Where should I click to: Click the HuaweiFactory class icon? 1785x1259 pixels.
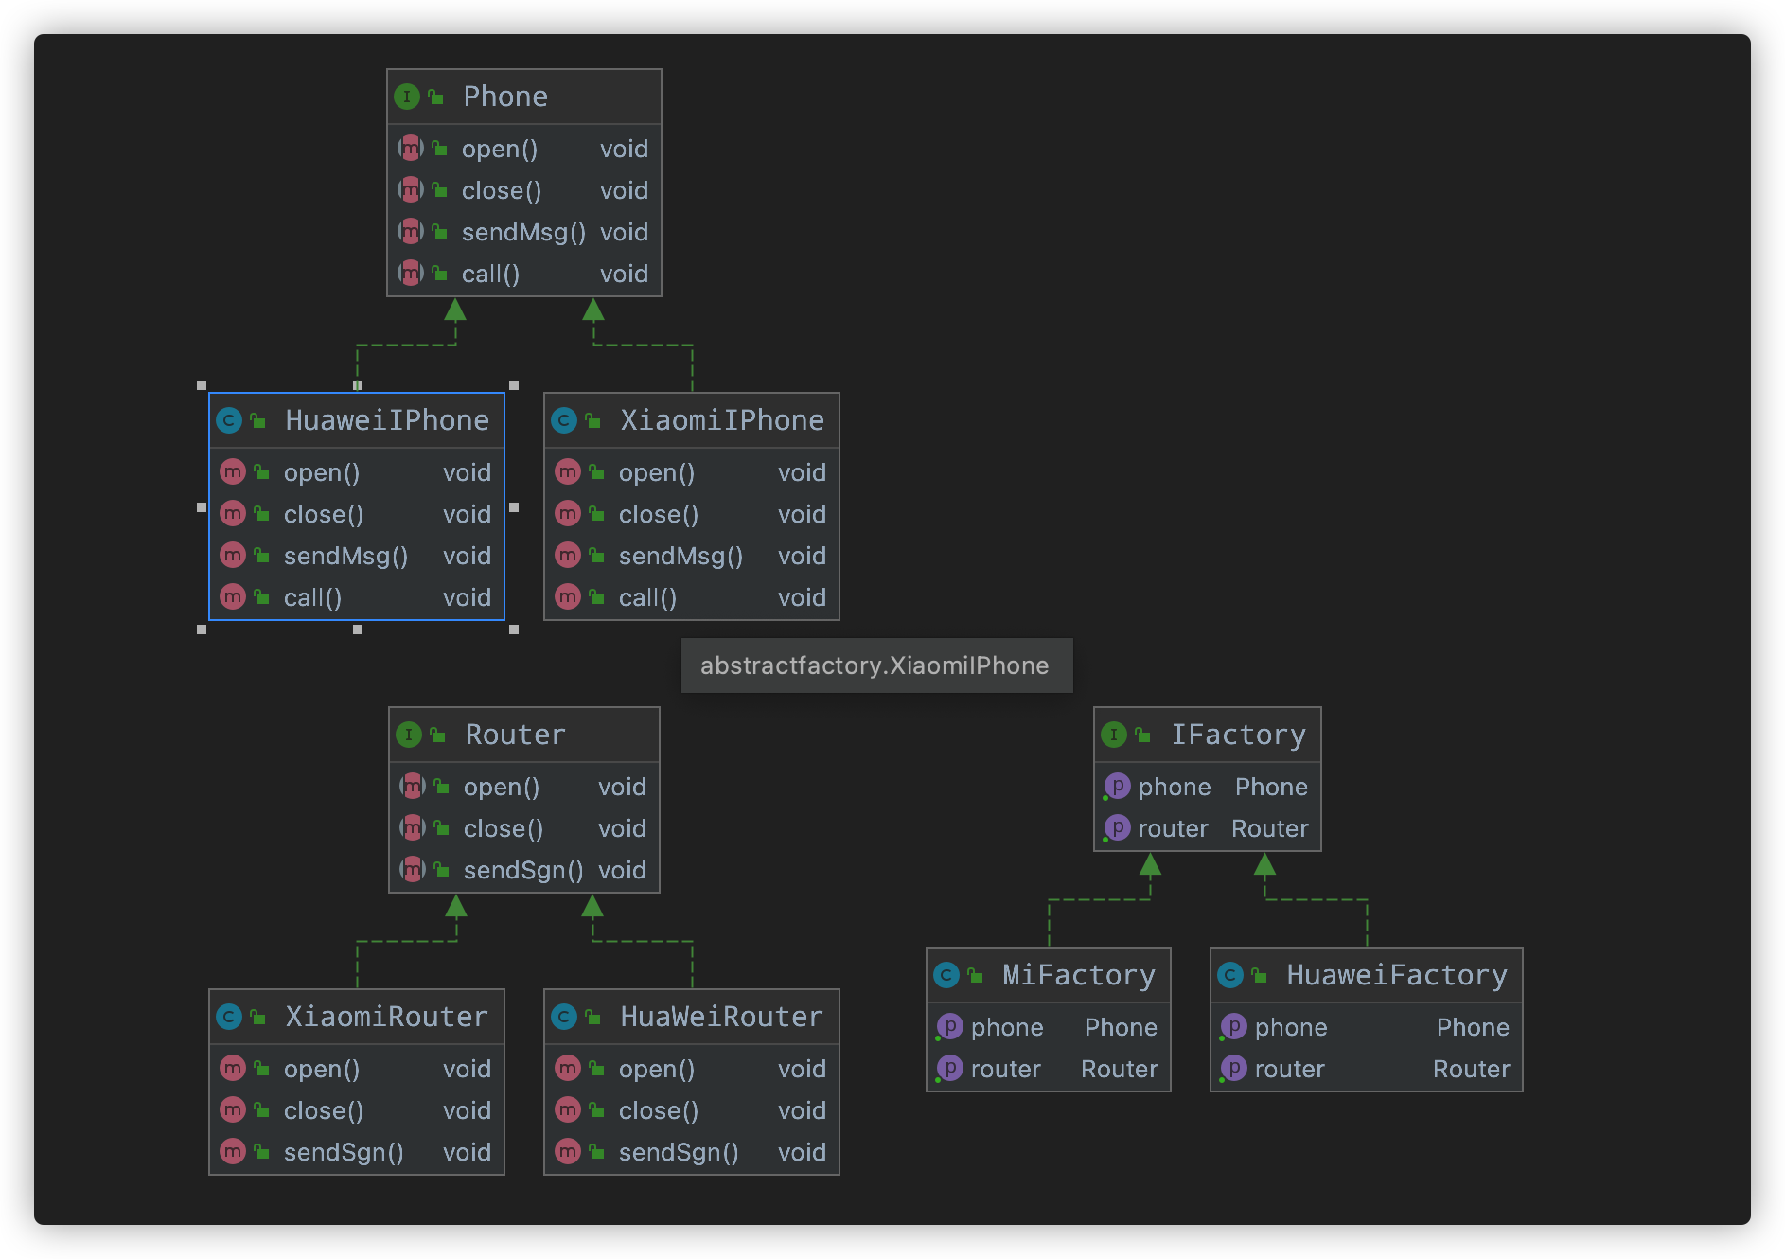[x=1230, y=975]
